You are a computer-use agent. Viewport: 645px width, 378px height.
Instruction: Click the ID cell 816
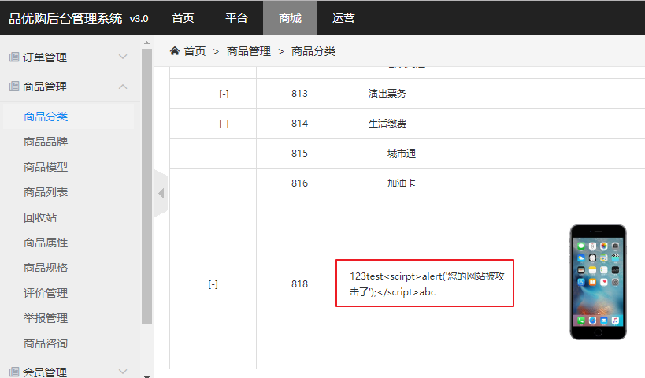click(299, 183)
